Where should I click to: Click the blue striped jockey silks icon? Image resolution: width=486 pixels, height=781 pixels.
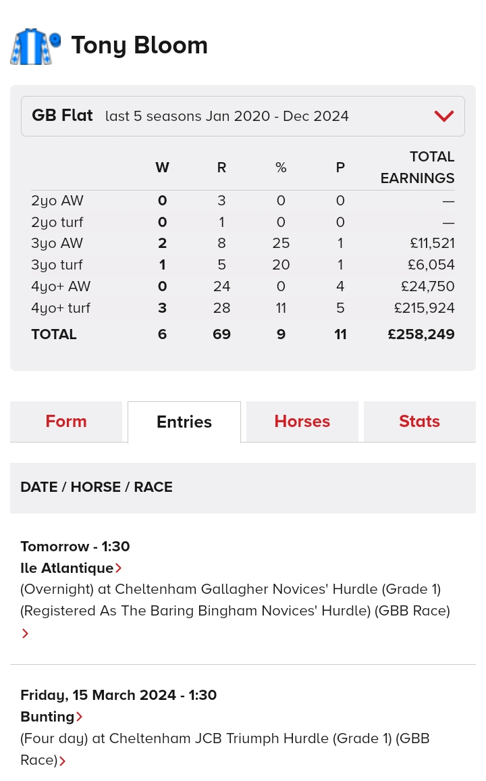coord(35,47)
